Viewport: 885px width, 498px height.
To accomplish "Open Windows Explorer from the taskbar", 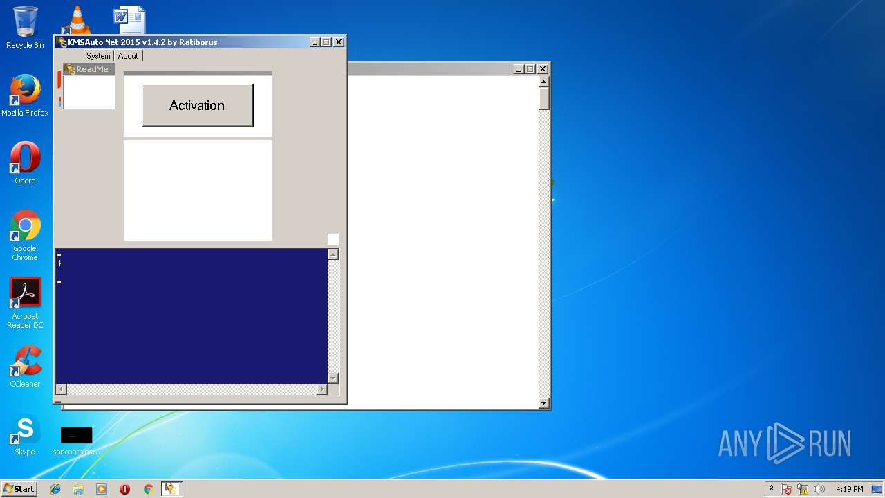I will (x=78, y=489).
